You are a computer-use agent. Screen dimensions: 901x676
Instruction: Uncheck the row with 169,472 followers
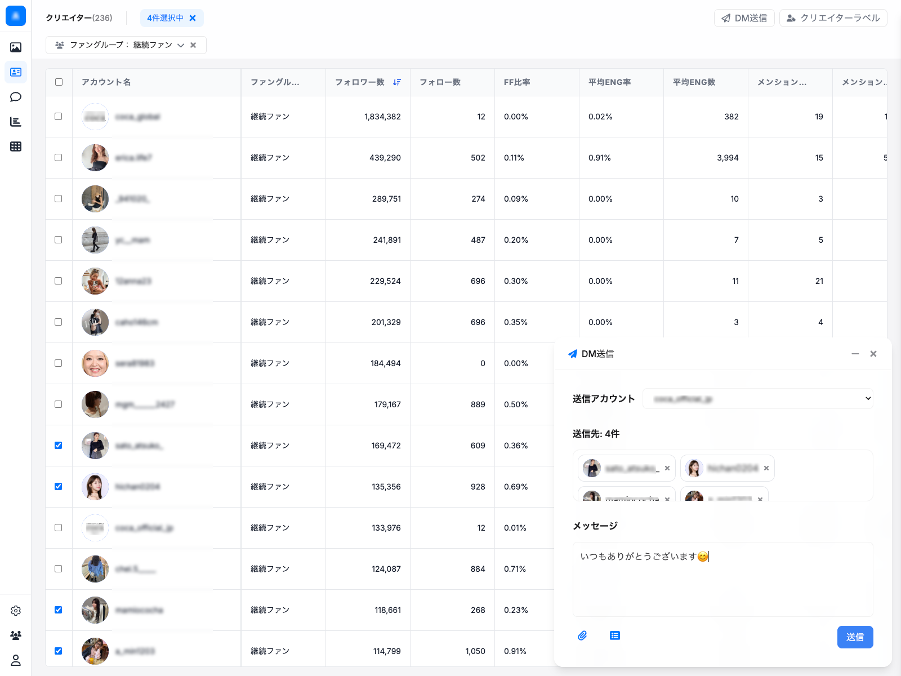click(59, 446)
